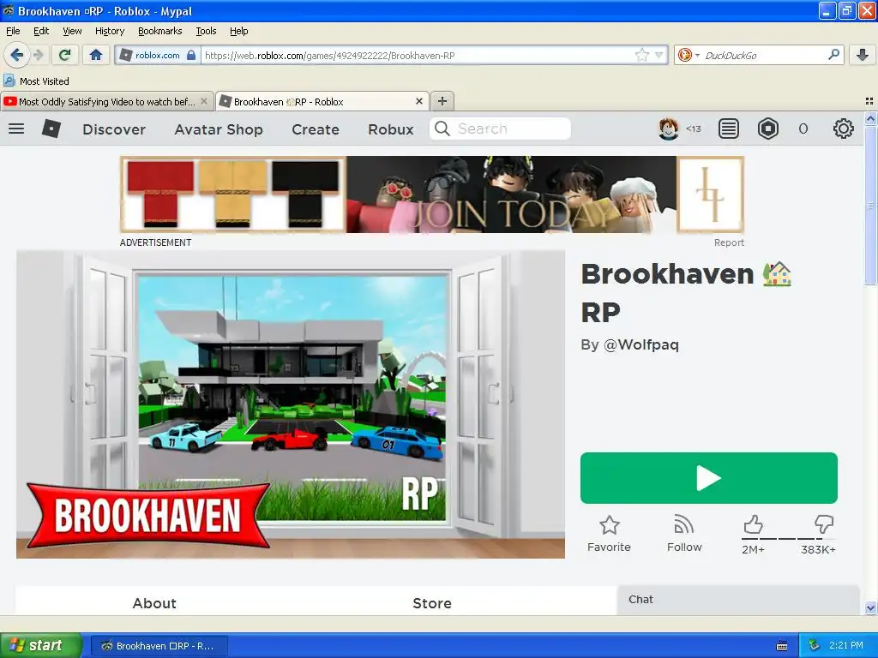Open a new tab with the plus button

pyautogui.click(x=442, y=101)
